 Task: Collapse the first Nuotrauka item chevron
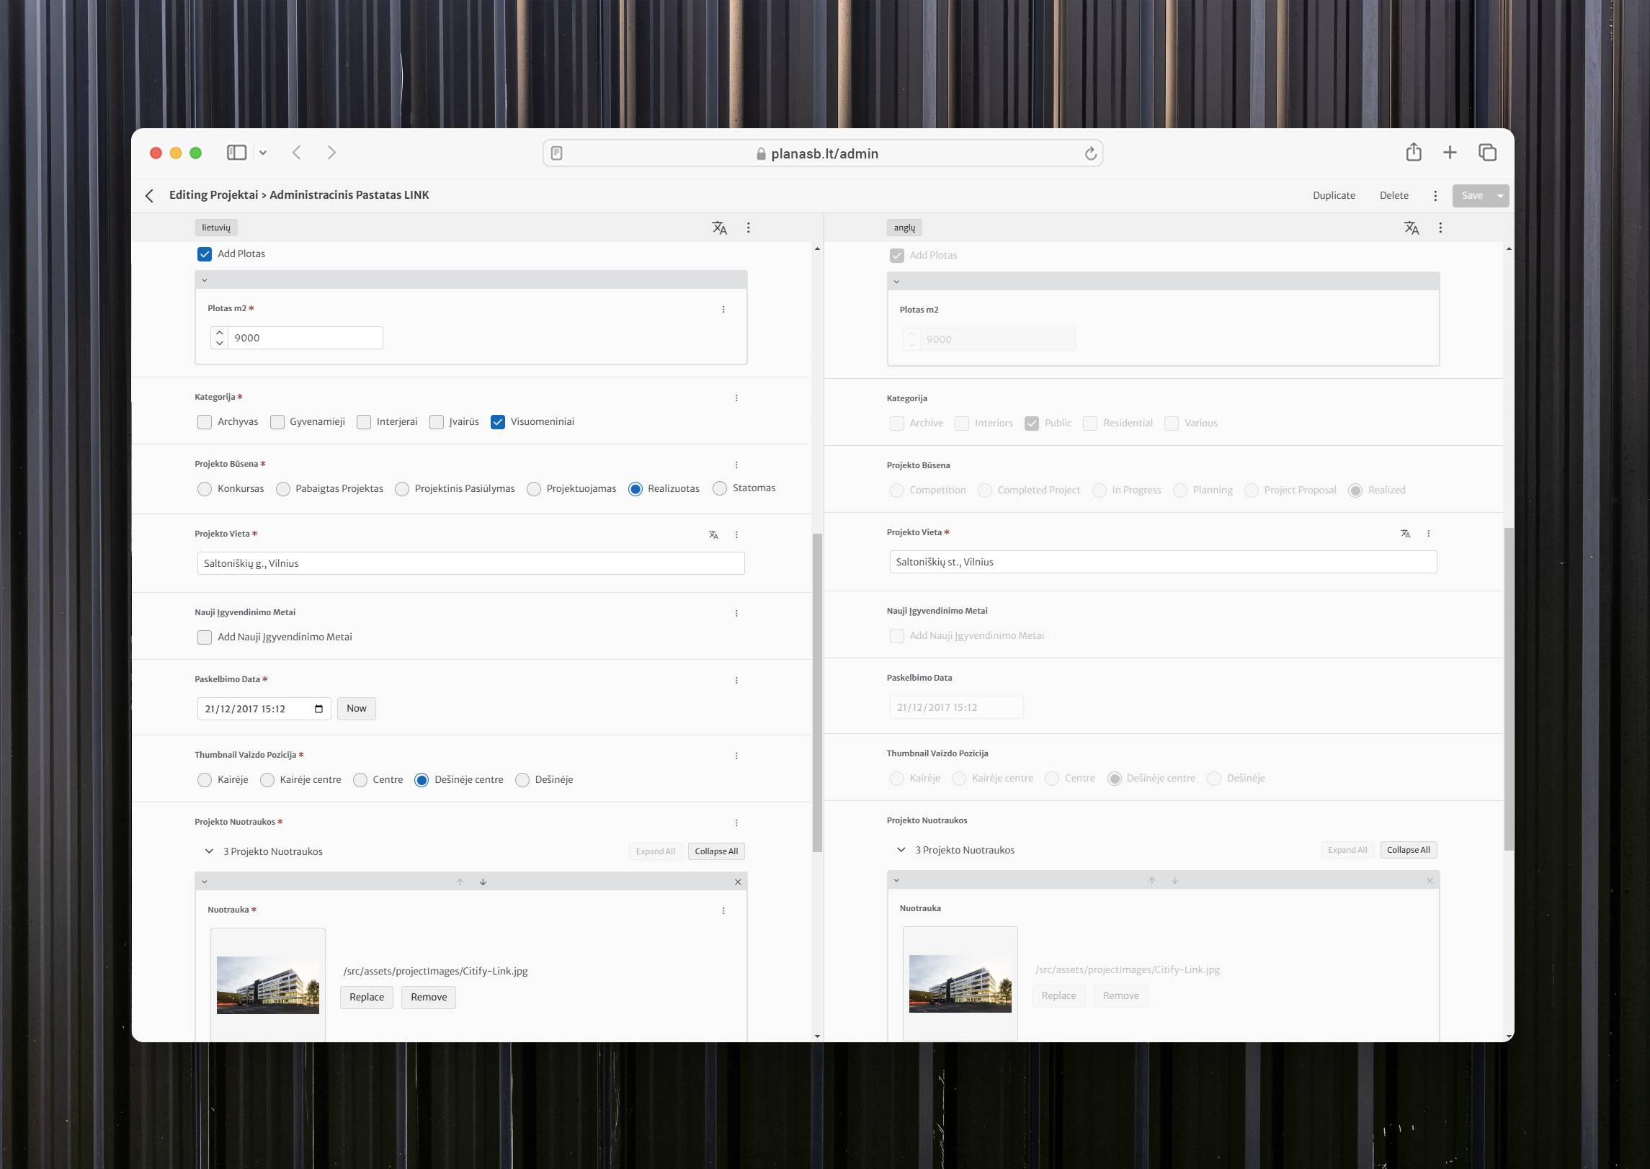[x=205, y=881]
